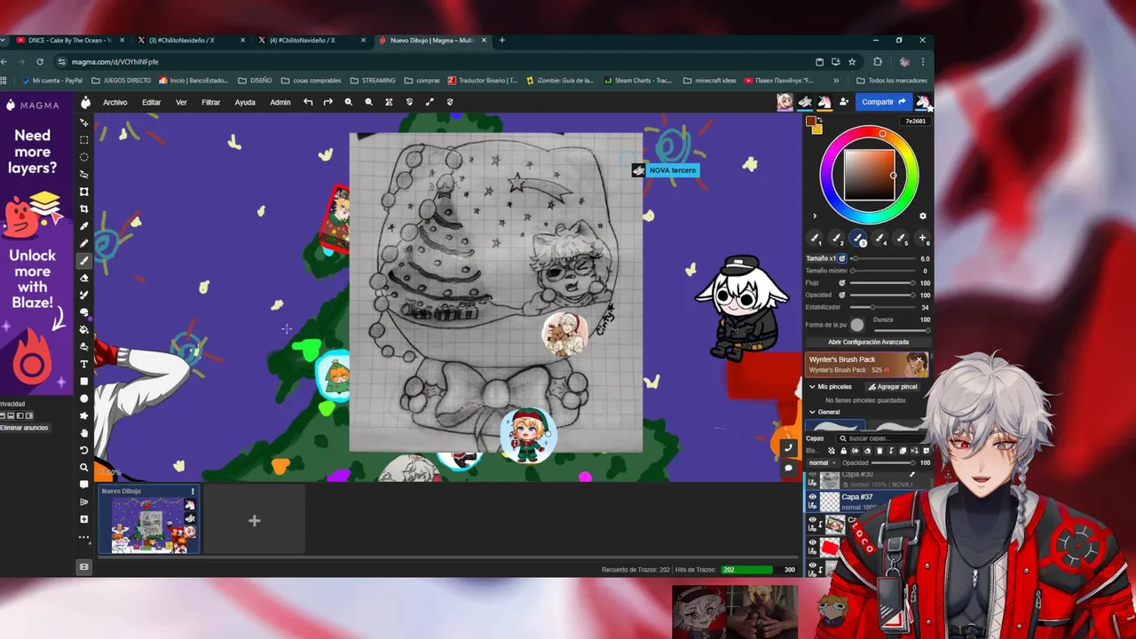Toggle the artboard filmstrip panel icon

[x=84, y=566]
